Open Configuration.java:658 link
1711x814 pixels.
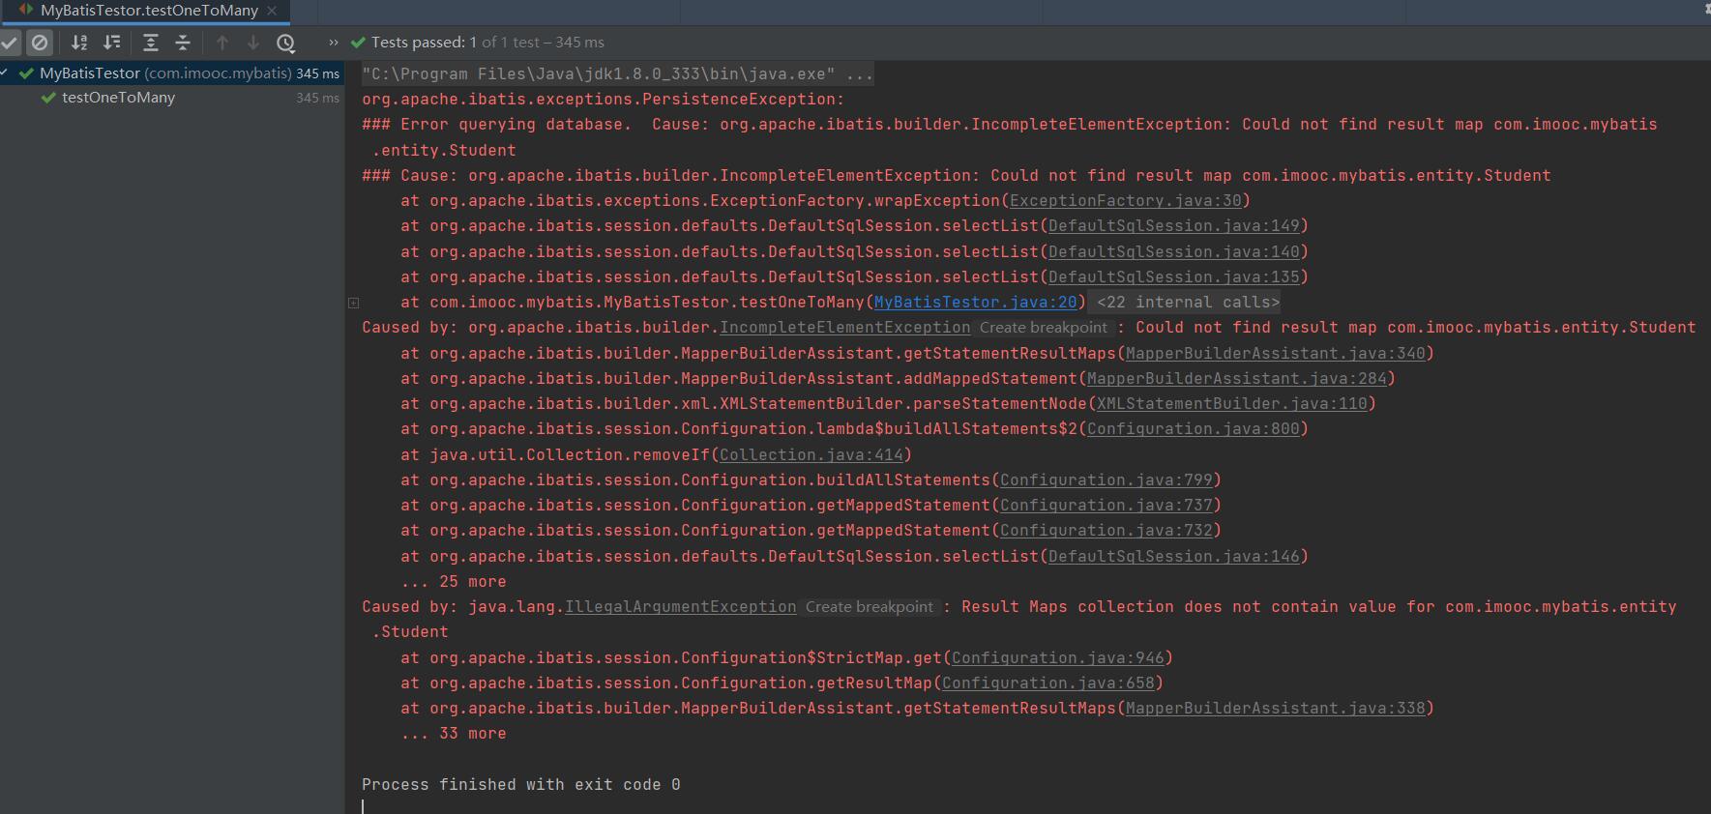(1047, 683)
